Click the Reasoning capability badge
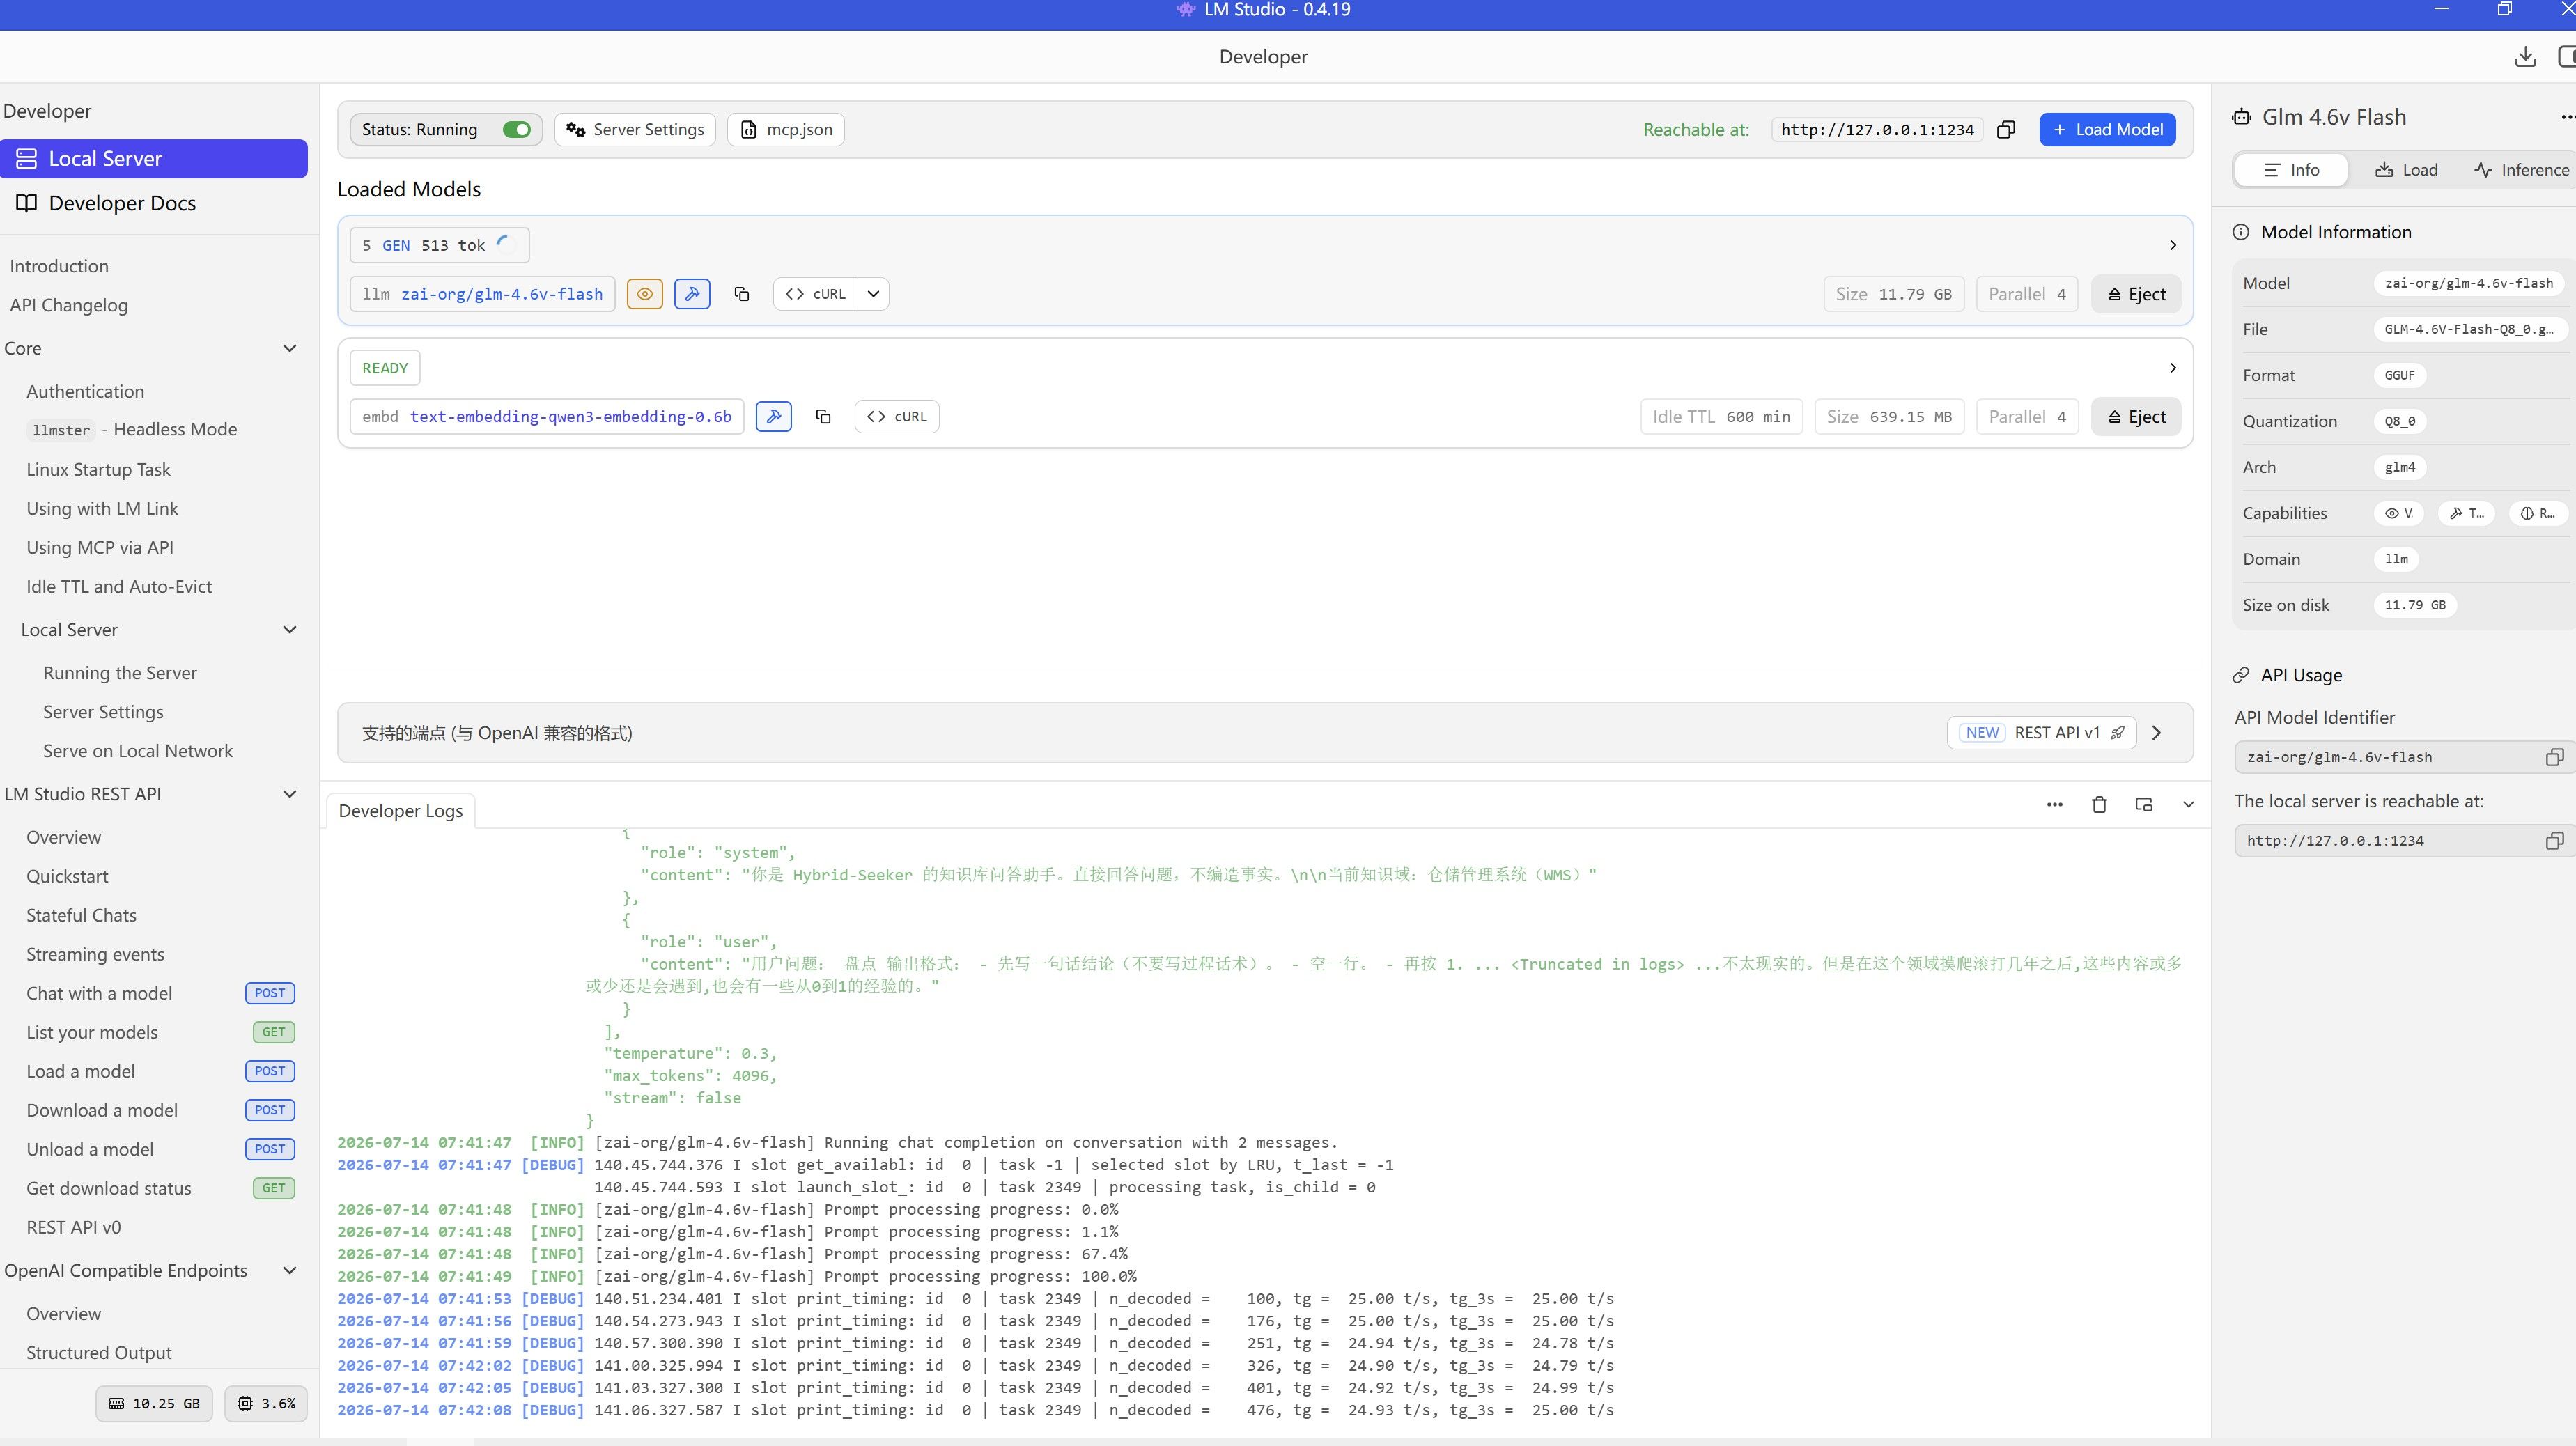This screenshot has width=2576, height=1446. 2537,513
